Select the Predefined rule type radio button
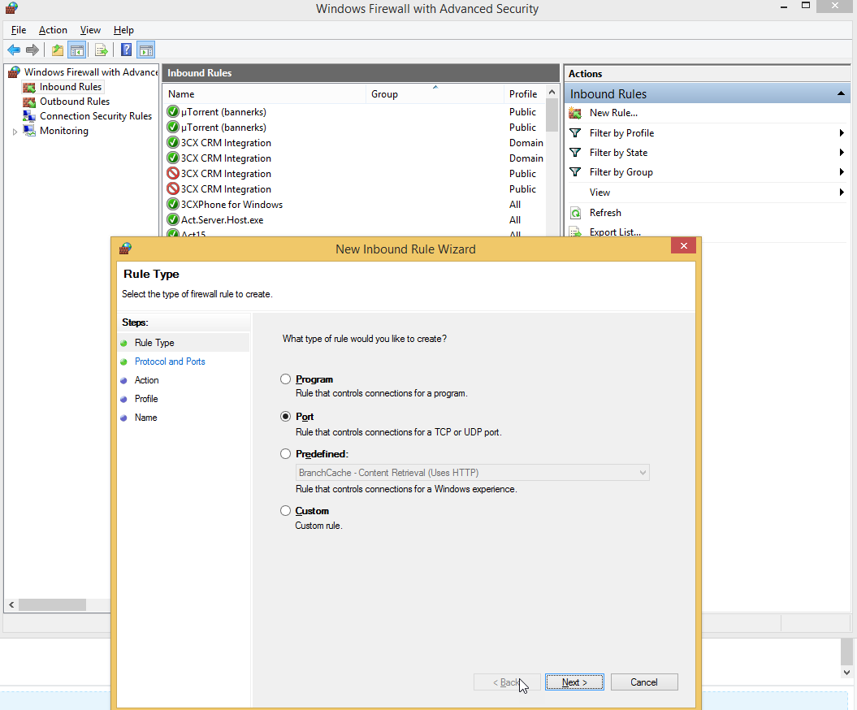Screen dimensions: 857x710 point(285,453)
